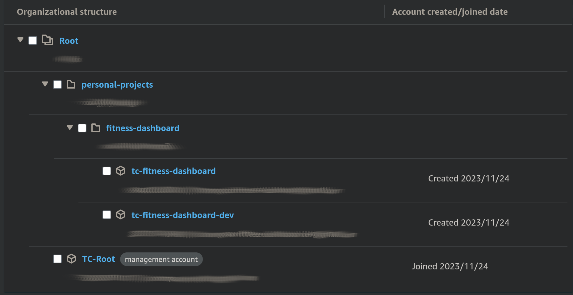
Task: Open the personal-projects link
Action: coord(117,85)
